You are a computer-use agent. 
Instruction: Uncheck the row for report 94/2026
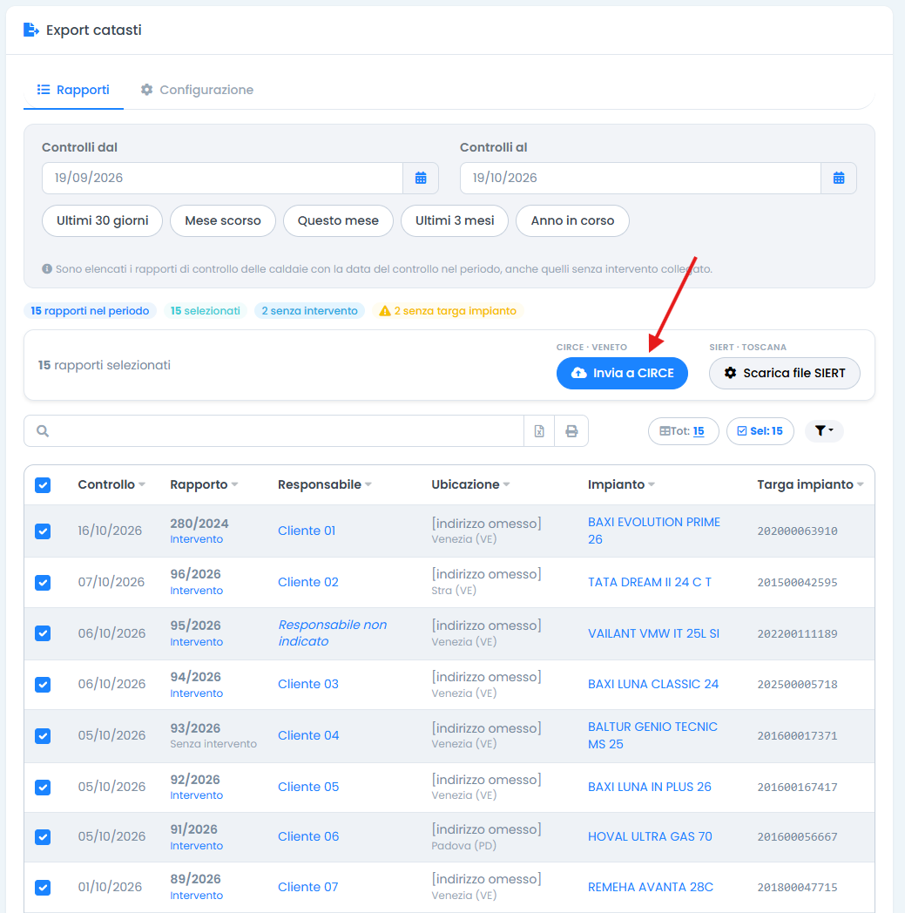43,684
